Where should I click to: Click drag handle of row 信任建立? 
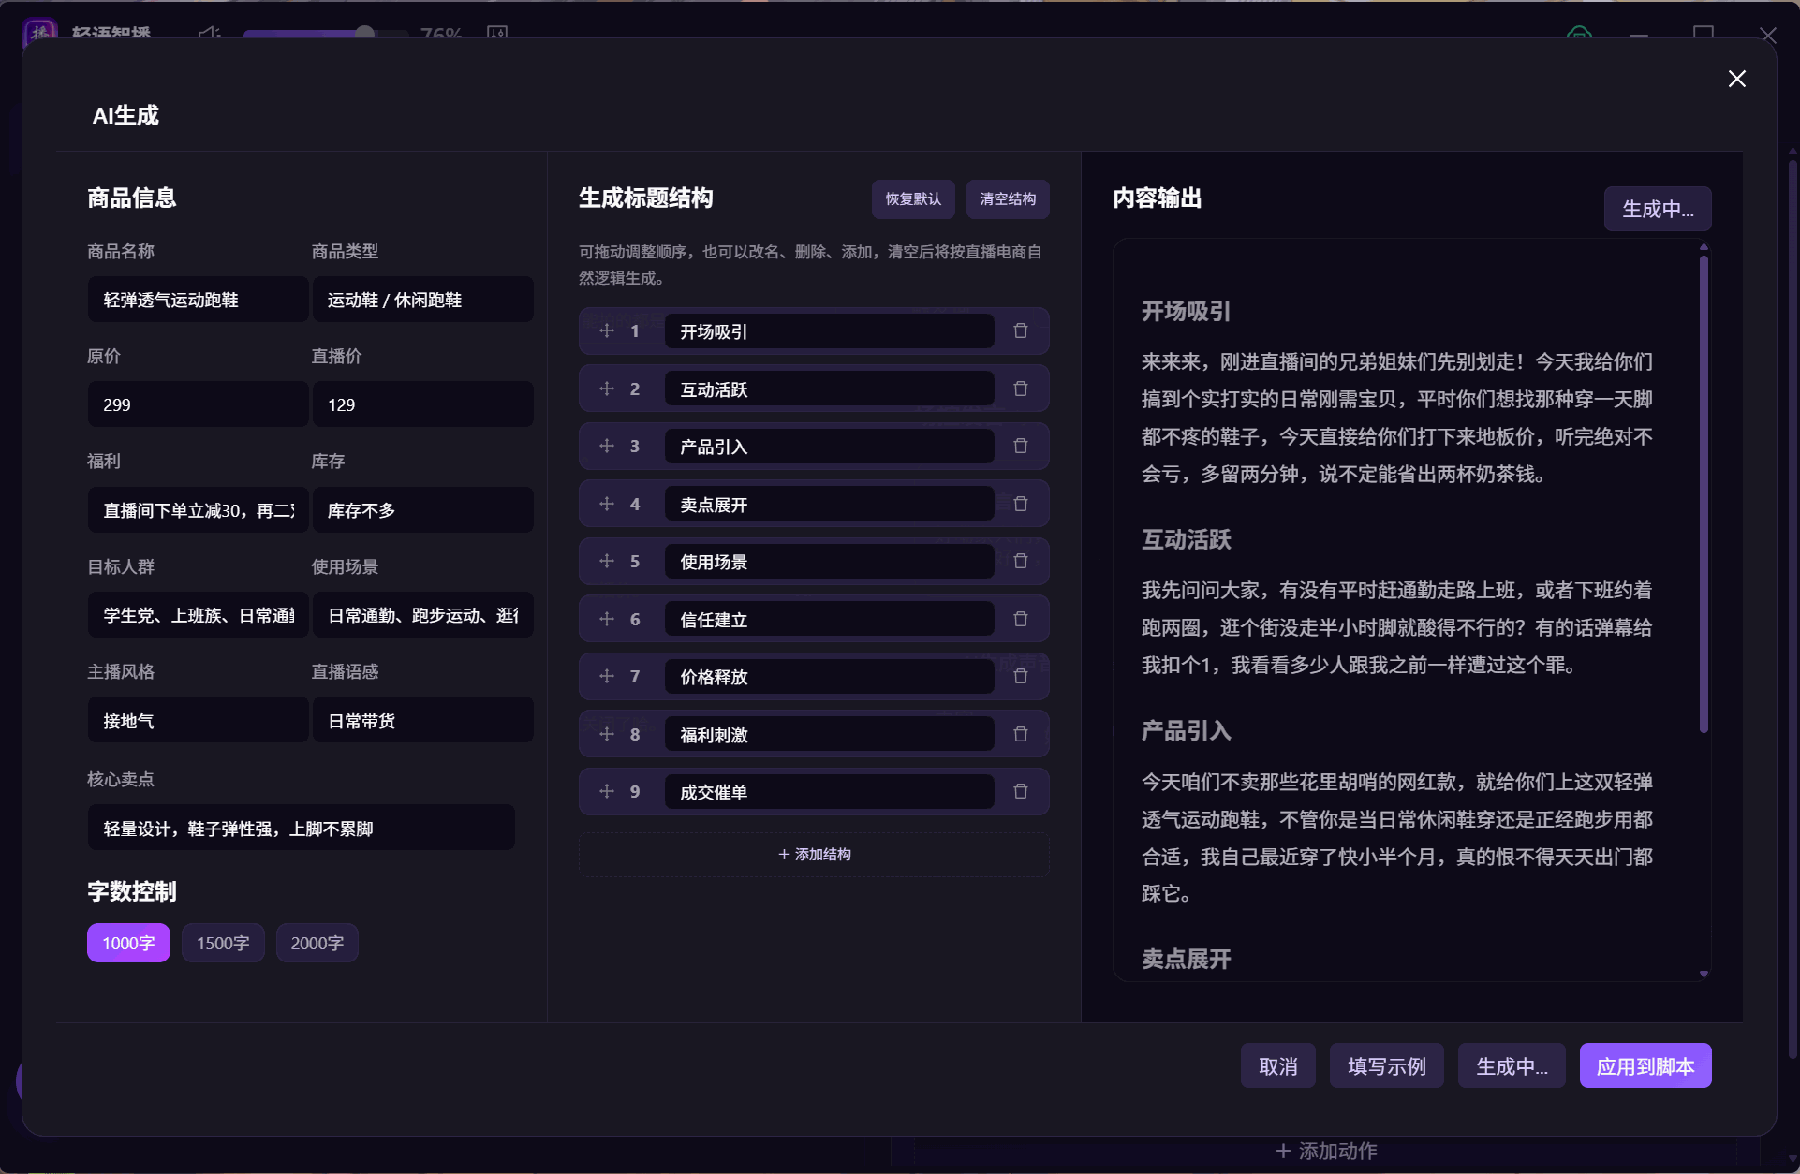point(607,619)
